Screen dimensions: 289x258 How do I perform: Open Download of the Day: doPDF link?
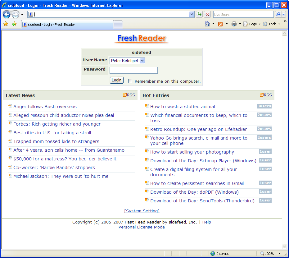coord(194,192)
